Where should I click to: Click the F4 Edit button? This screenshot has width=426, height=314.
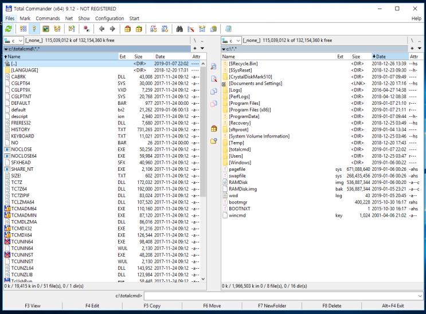pyautogui.click(x=92, y=306)
